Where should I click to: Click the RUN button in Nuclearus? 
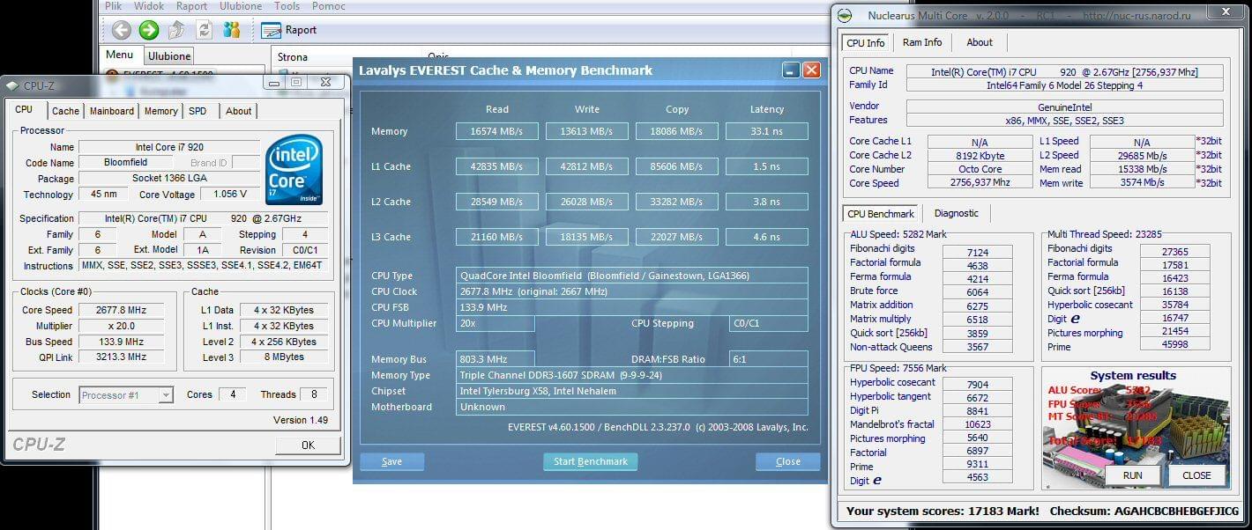click(x=1133, y=475)
